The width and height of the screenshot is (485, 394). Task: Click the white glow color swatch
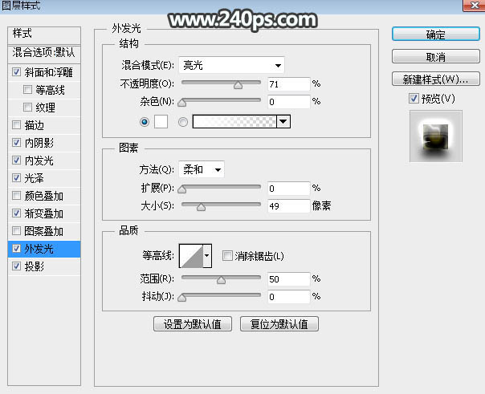click(161, 121)
